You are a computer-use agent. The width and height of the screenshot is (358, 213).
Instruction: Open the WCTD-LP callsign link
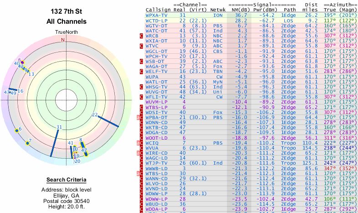(156, 20)
